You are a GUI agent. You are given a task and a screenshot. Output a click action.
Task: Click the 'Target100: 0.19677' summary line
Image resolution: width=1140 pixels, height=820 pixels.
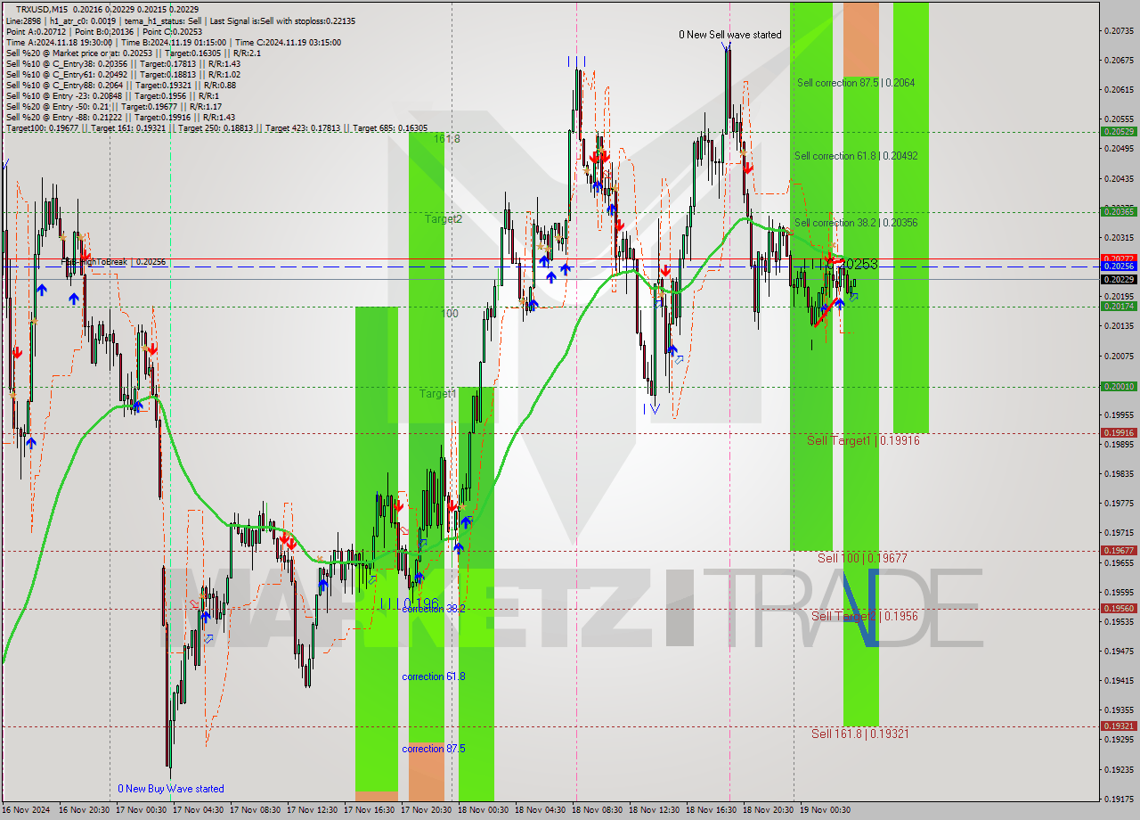[x=216, y=127]
